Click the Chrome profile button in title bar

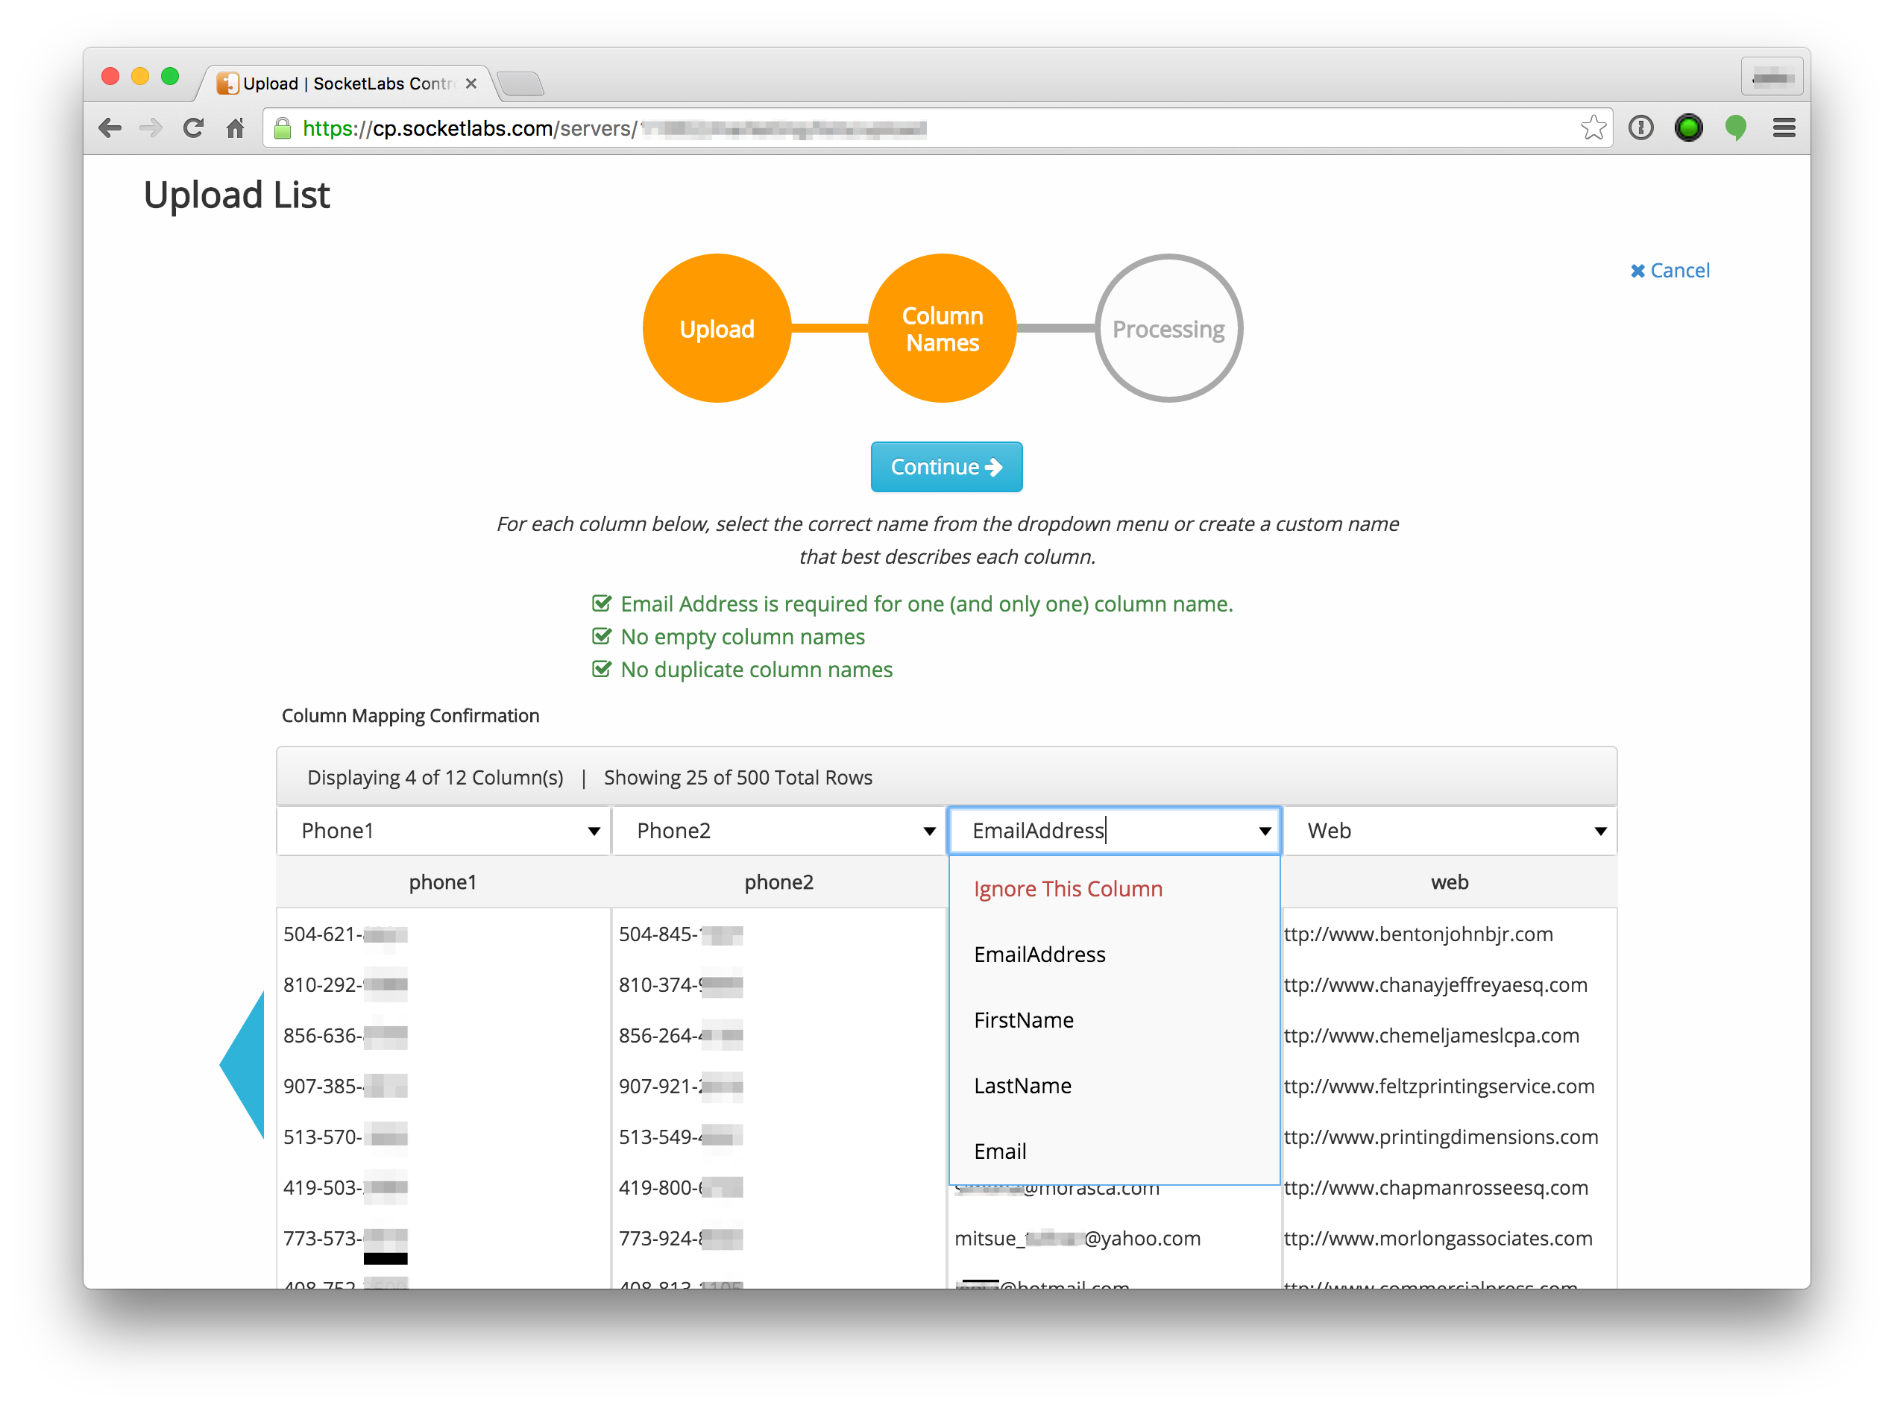coord(1771,78)
